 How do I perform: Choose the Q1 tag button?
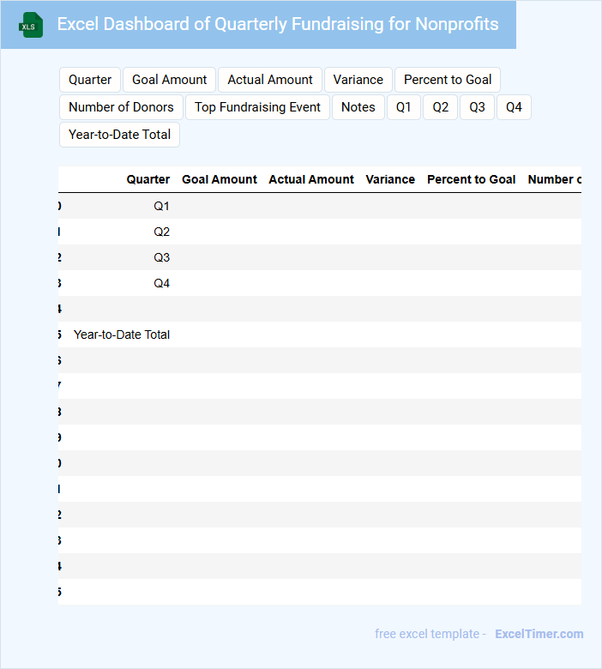[x=404, y=107]
